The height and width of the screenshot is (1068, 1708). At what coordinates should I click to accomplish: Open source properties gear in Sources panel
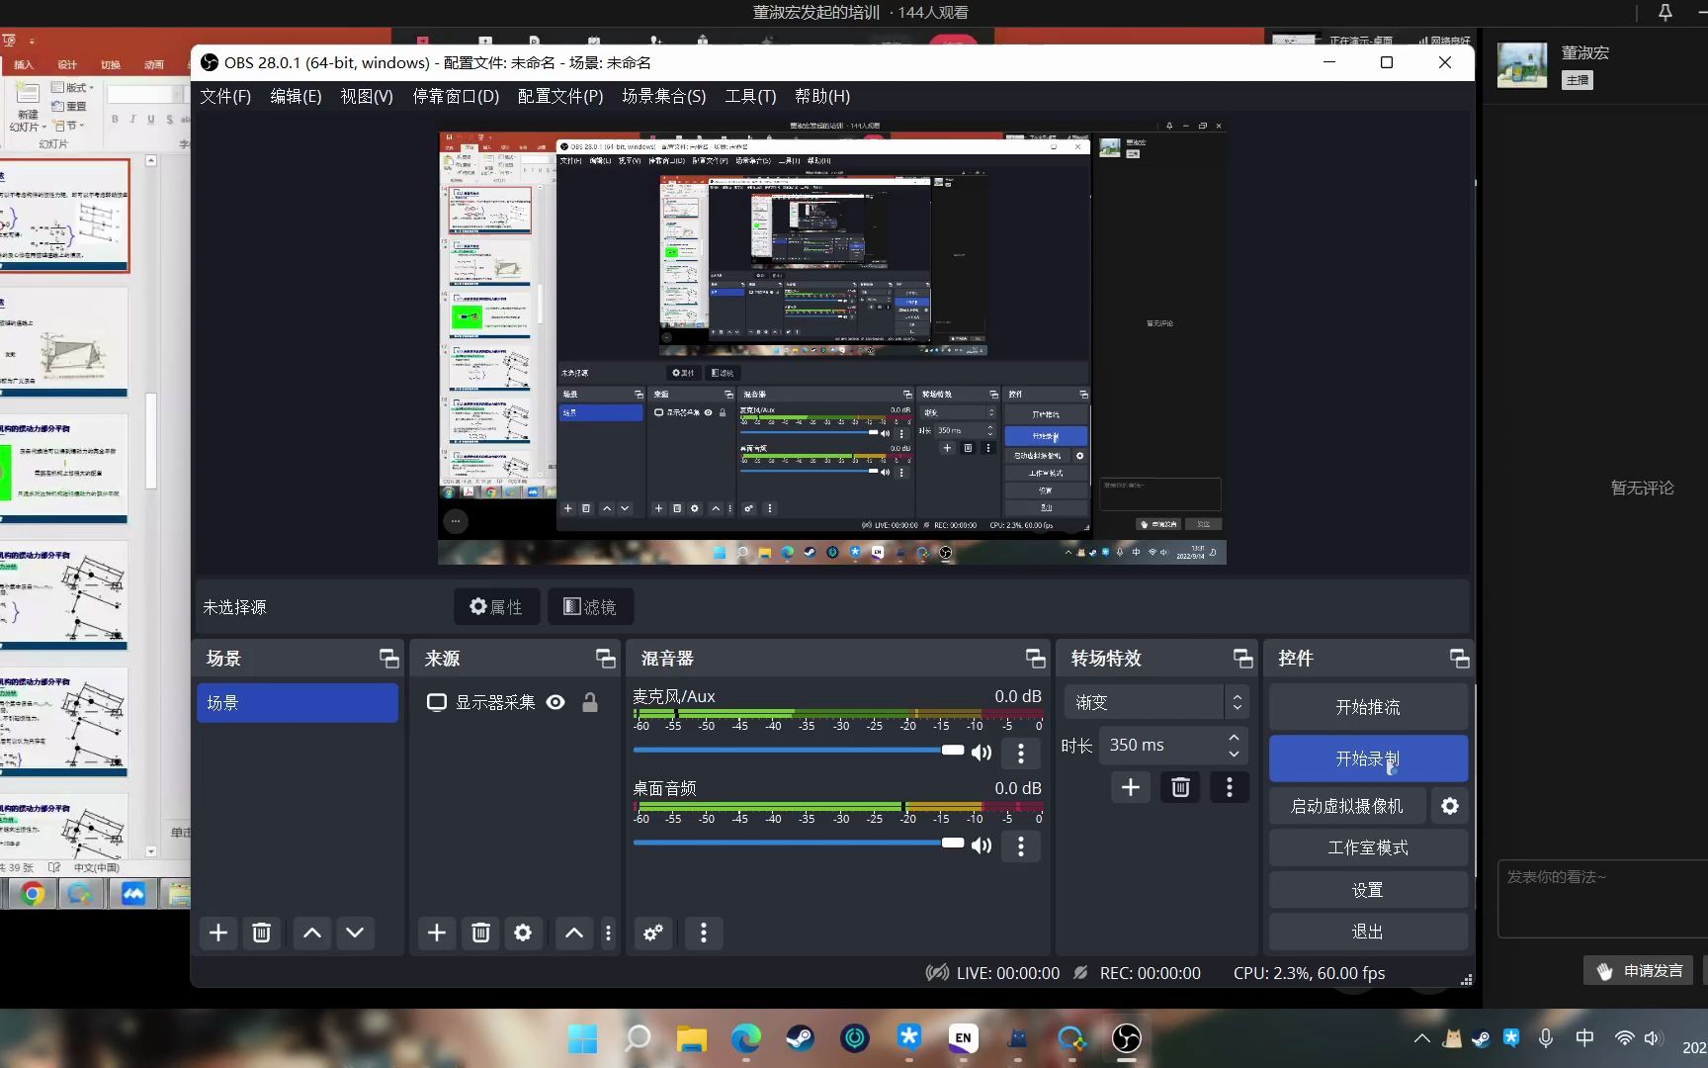pyautogui.click(x=523, y=933)
